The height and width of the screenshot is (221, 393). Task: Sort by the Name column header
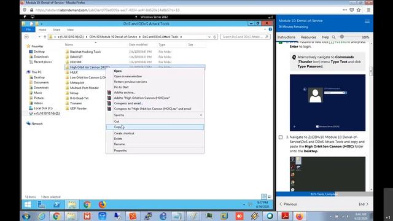[x=69, y=45]
